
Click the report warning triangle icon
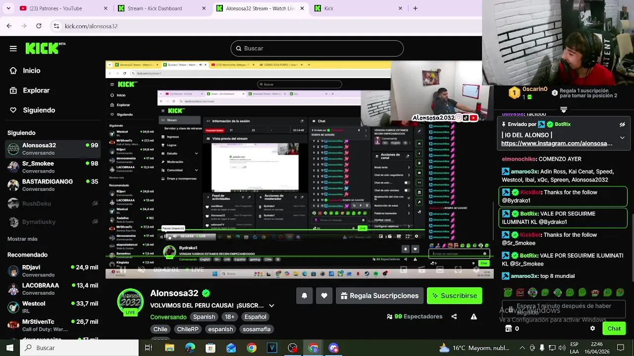(x=474, y=316)
